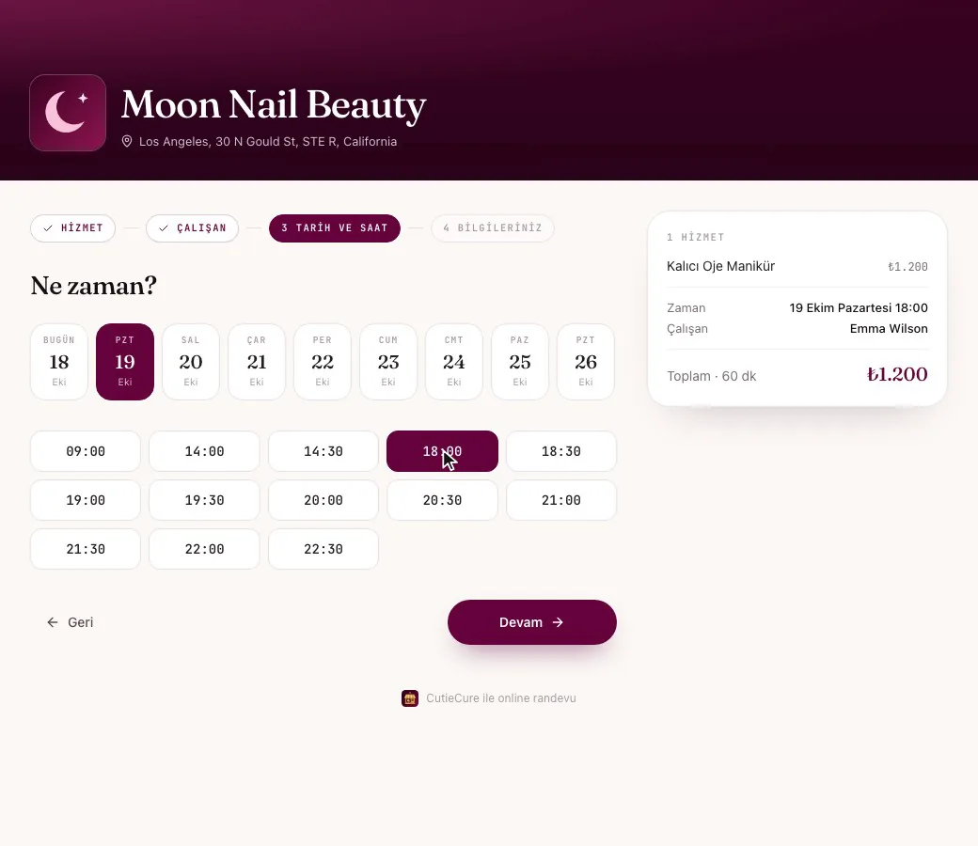Choose the 21:30 time slot

tap(86, 549)
